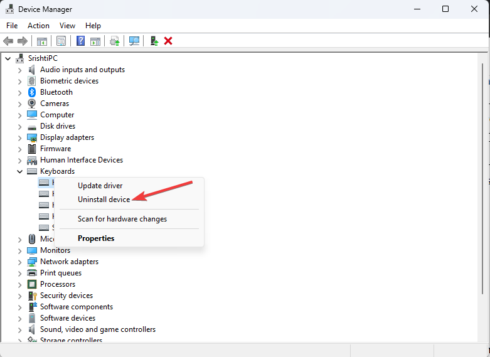Expand the Cameras chevron
The height and width of the screenshot is (357, 490).
[x=19, y=104]
